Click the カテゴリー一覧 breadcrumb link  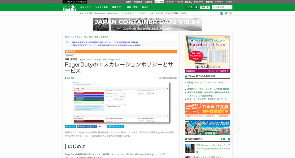(x=80, y=37)
